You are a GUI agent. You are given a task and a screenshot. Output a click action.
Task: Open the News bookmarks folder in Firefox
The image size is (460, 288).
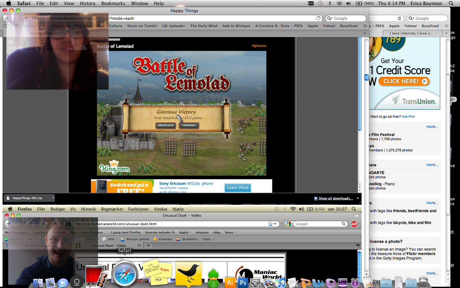[x=231, y=232]
